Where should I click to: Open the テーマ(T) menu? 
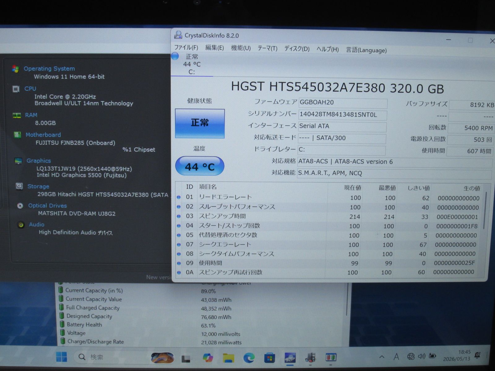tap(267, 48)
